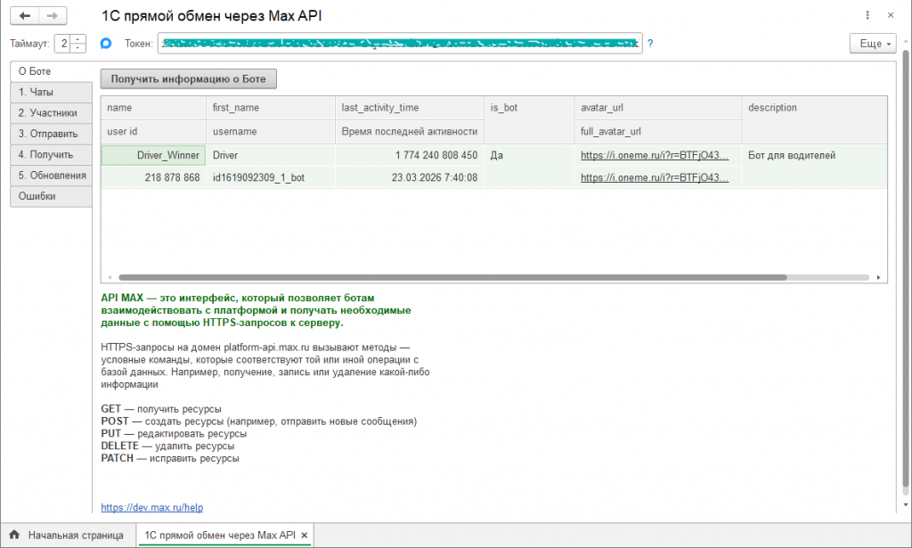This screenshot has height=548, width=912.
Task: Click the first_name column header
Action: (x=271, y=108)
